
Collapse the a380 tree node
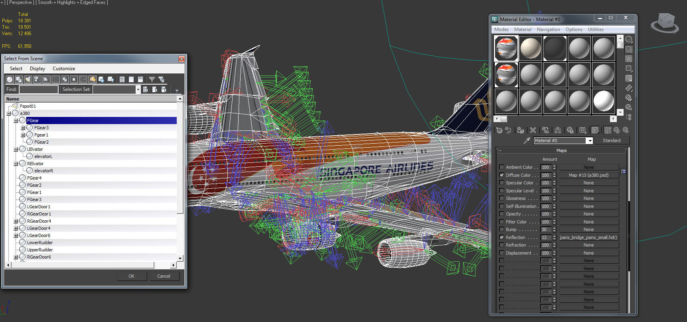click(x=9, y=113)
